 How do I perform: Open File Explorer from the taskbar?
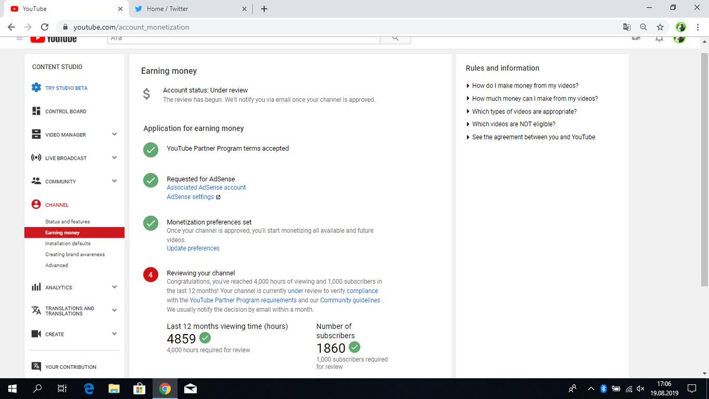pyautogui.click(x=114, y=389)
